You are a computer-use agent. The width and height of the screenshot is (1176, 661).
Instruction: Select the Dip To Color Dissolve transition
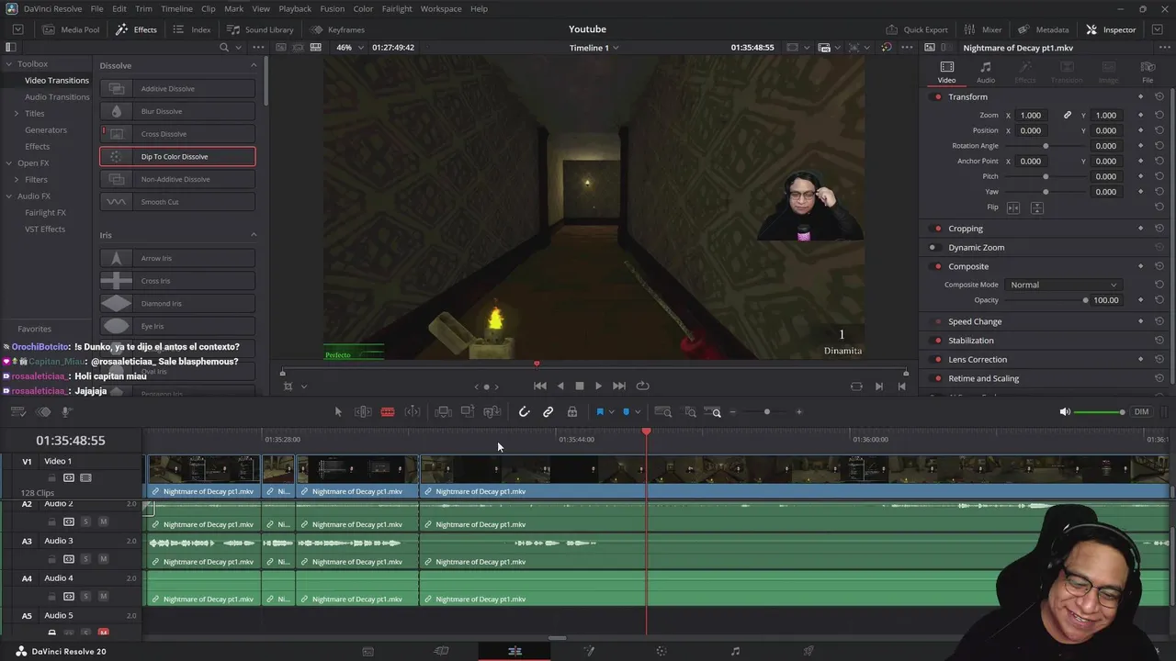click(177, 157)
